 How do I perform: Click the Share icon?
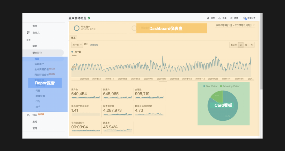tap(231, 18)
